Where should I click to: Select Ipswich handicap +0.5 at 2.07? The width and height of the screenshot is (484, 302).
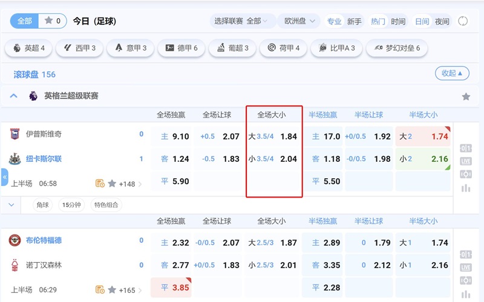click(x=218, y=137)
